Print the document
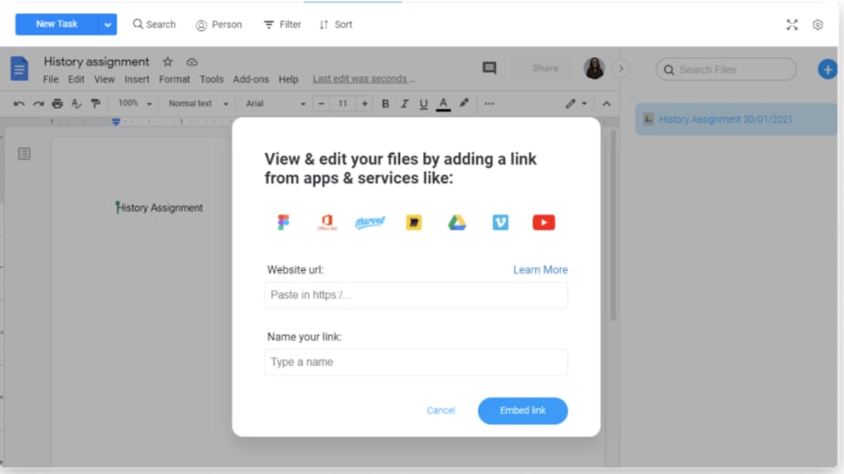This screenshot has width=844, height=474. [x=57, y=104]
